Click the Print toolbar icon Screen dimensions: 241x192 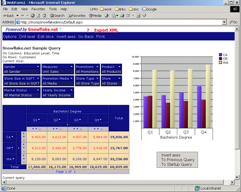tap(122, 15)
